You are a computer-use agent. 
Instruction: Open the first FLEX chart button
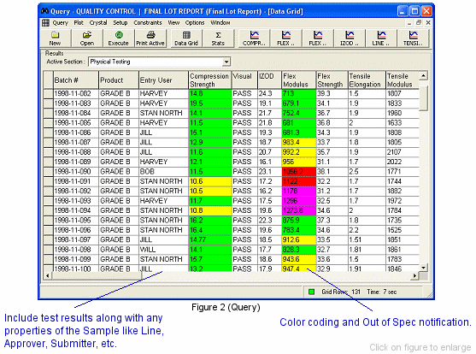click(285, 38)
